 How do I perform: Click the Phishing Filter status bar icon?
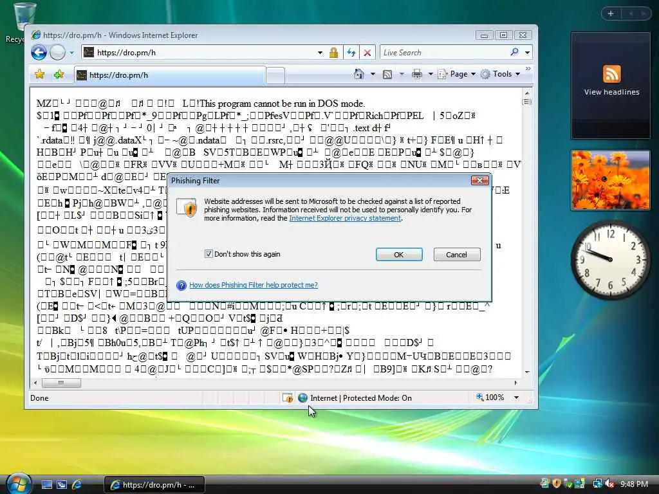[x=288, y=398]
